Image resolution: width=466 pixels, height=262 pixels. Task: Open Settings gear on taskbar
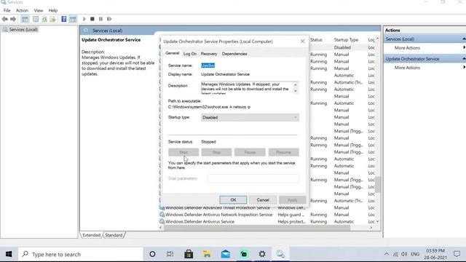coord(262,254)
